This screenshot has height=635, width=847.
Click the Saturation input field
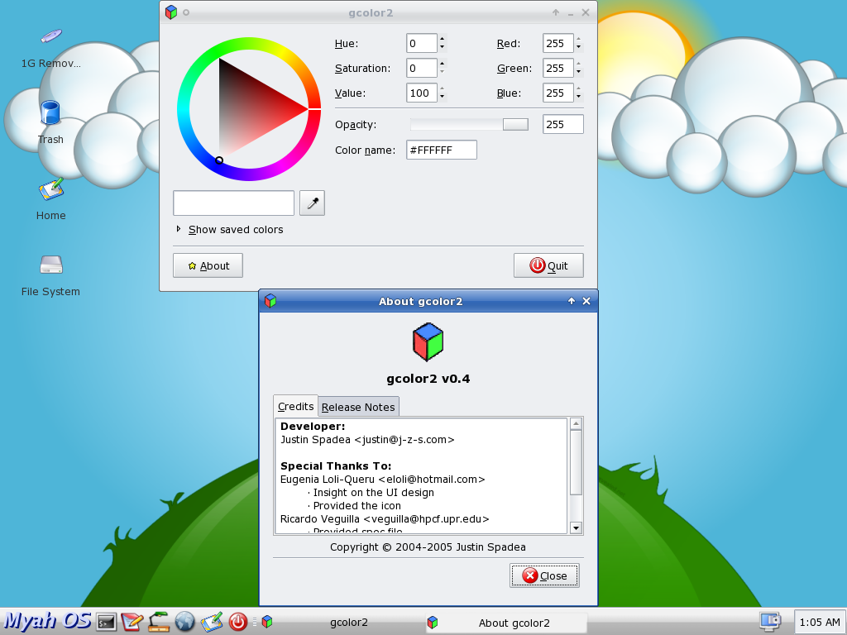tap(422, 68)
